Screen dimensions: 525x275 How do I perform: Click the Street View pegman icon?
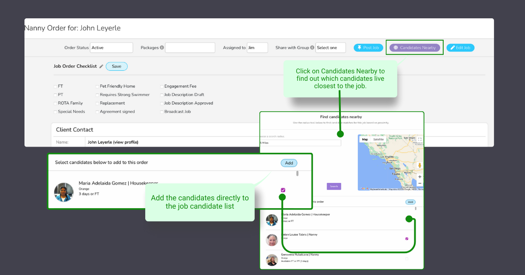(420, 165)
